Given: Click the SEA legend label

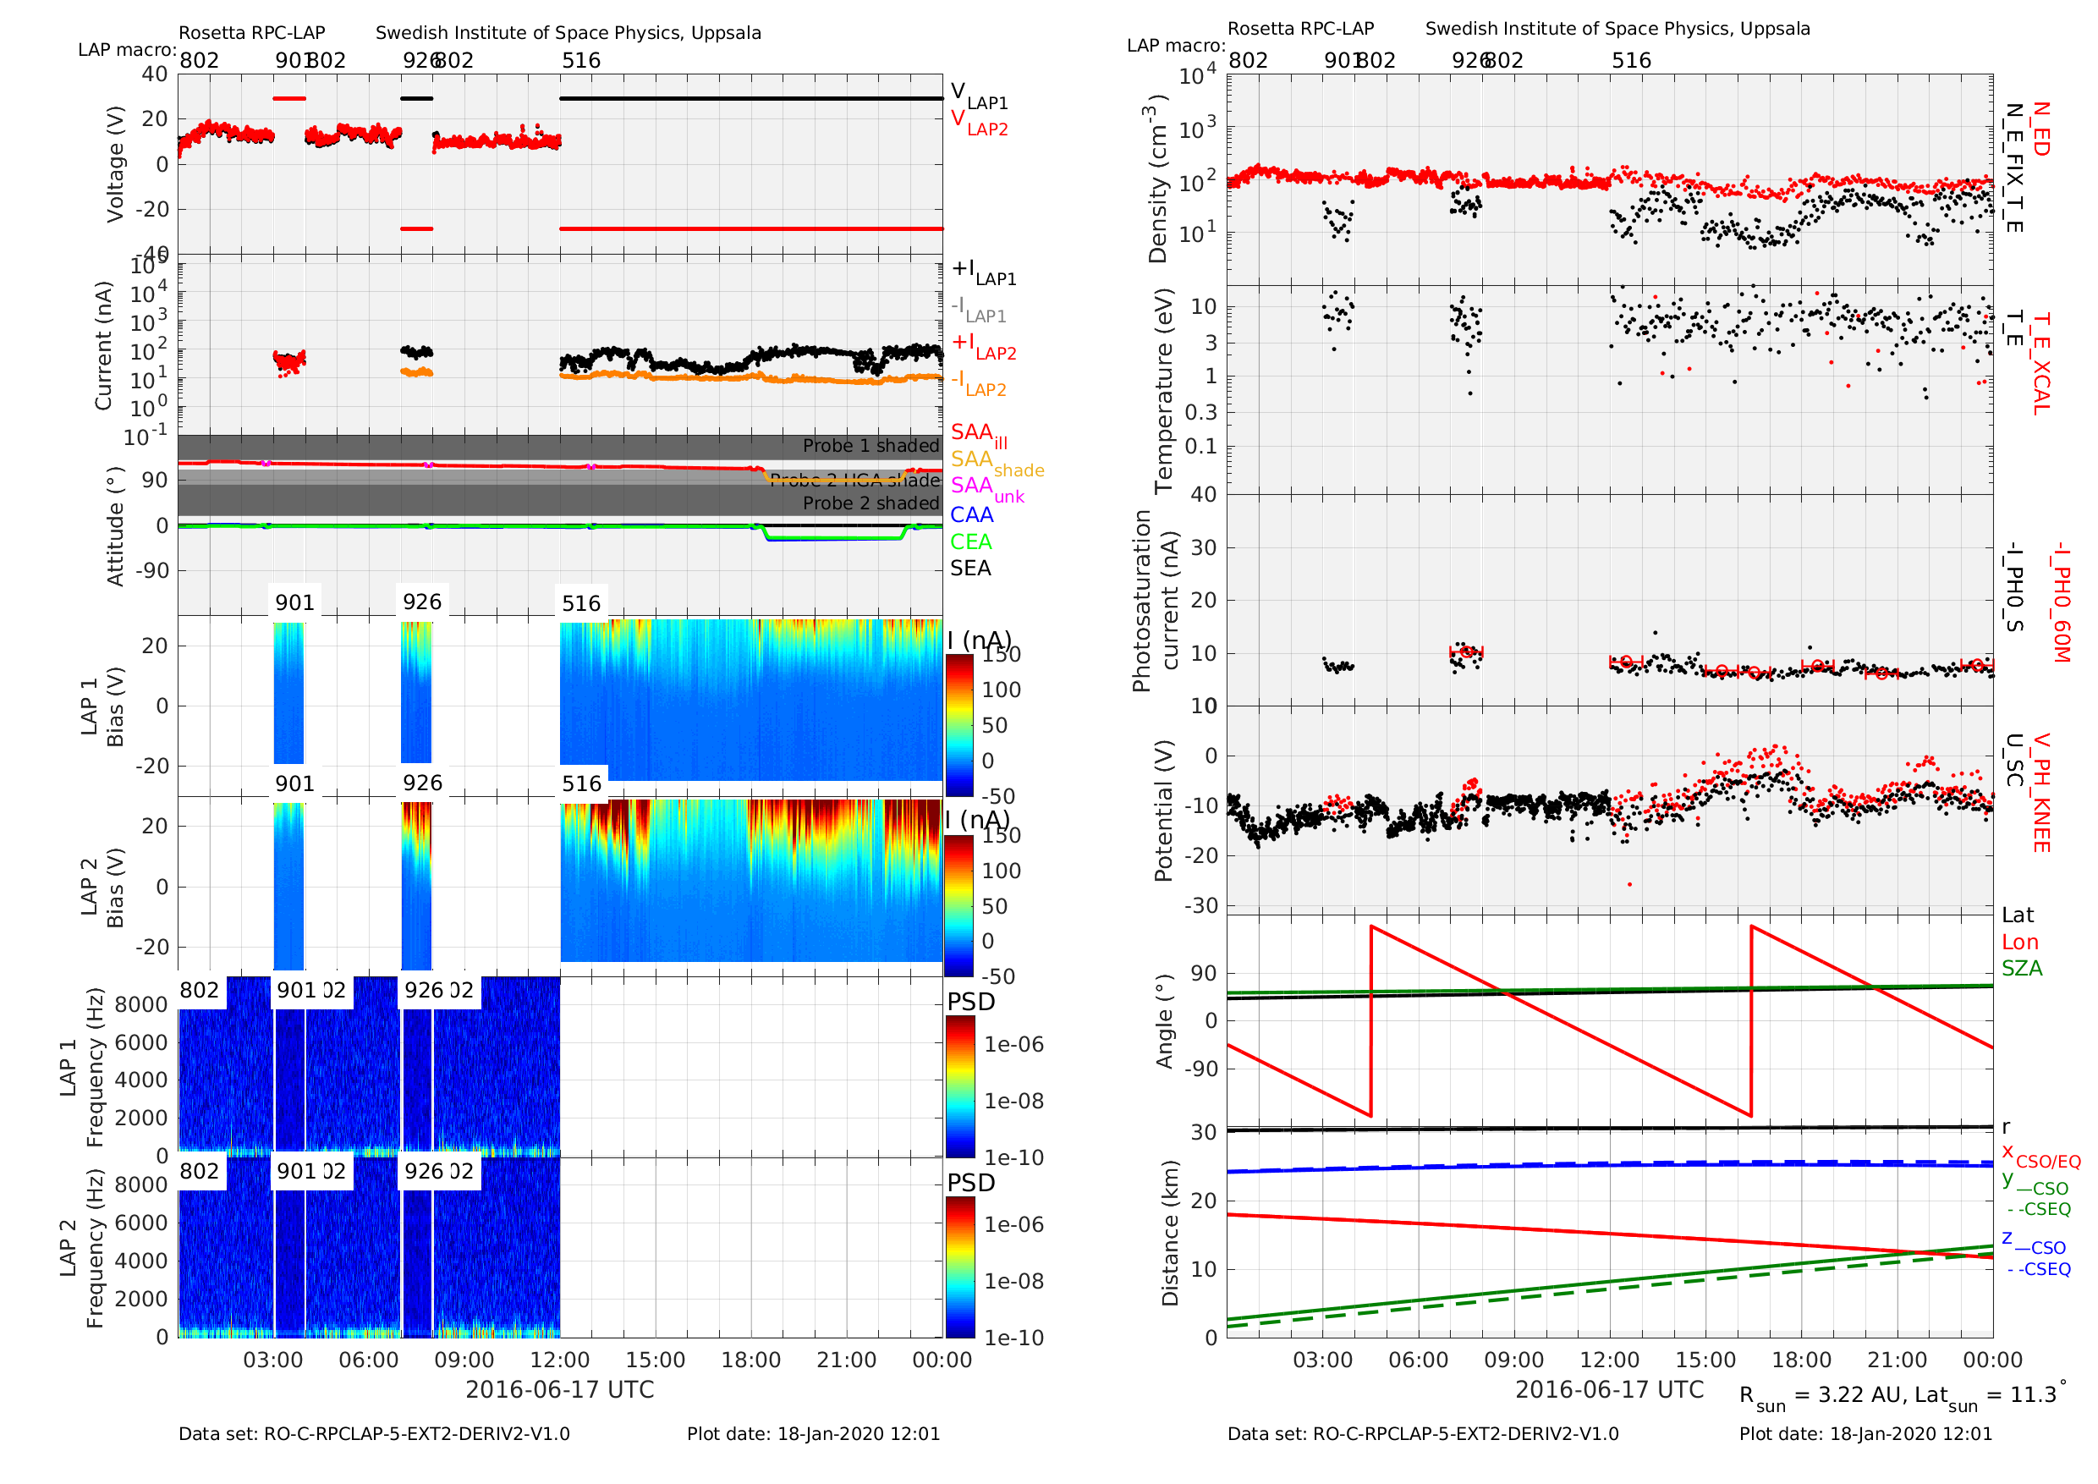Looking at the screenshot, I should [x=970, y=569].
